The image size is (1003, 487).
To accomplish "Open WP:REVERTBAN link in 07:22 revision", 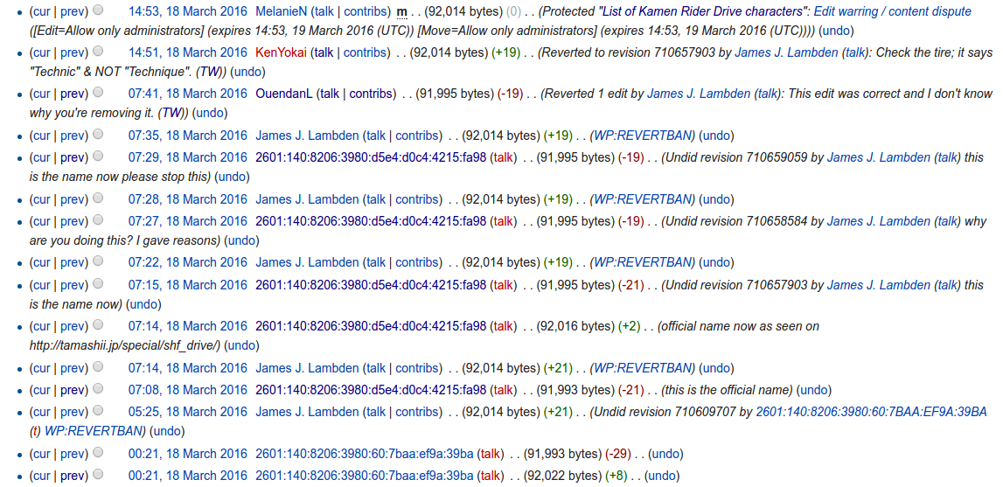I will (x=643, y=262).
